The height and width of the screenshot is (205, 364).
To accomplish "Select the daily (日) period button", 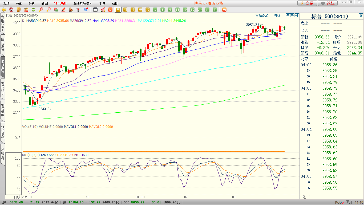I will 118,10.
